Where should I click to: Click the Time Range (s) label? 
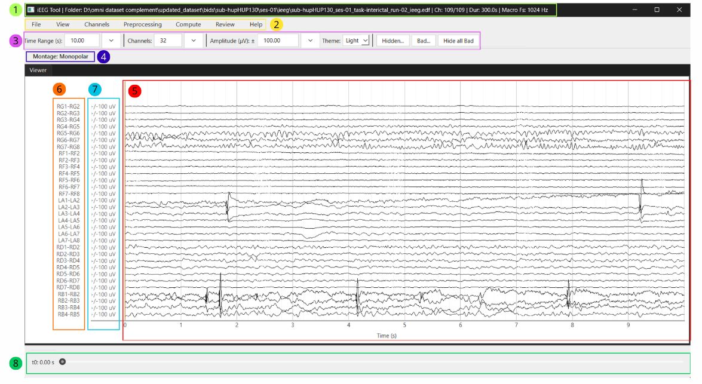44,41
